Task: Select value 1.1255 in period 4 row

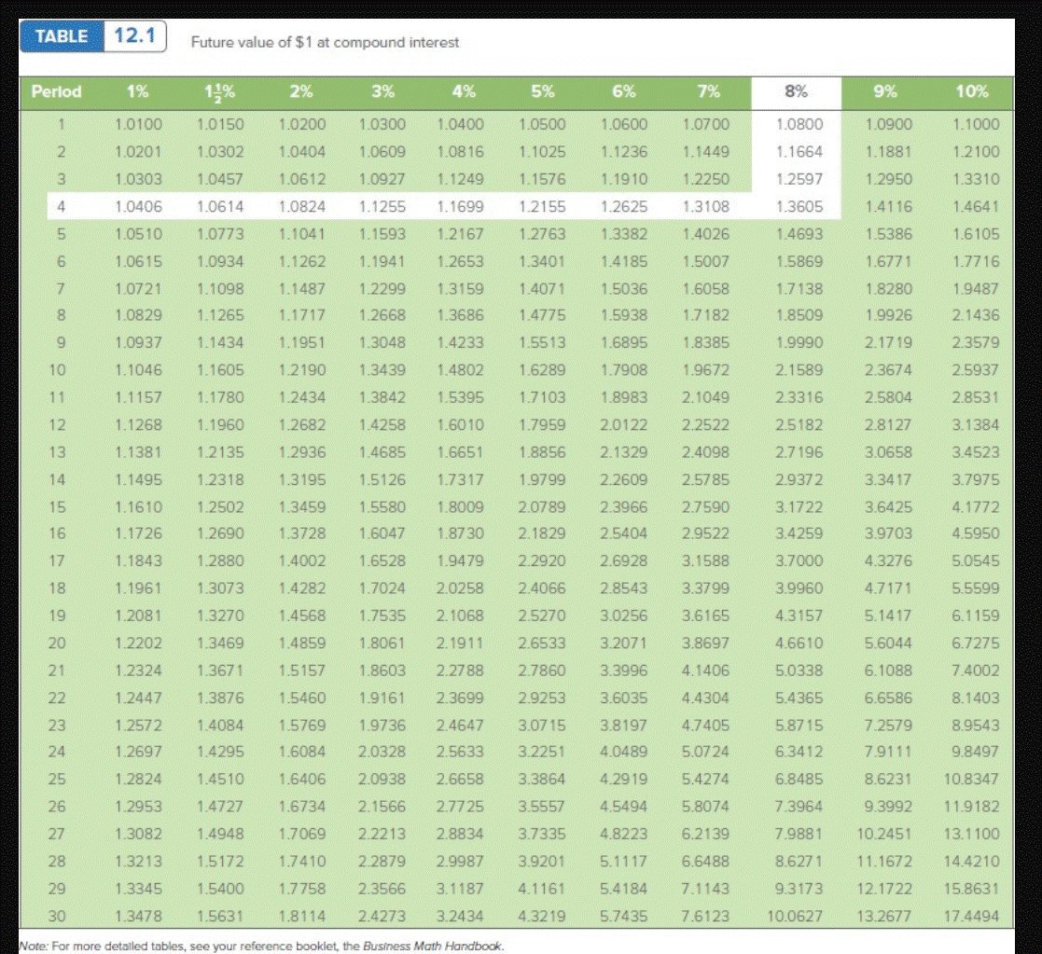Action: [382, 207]
